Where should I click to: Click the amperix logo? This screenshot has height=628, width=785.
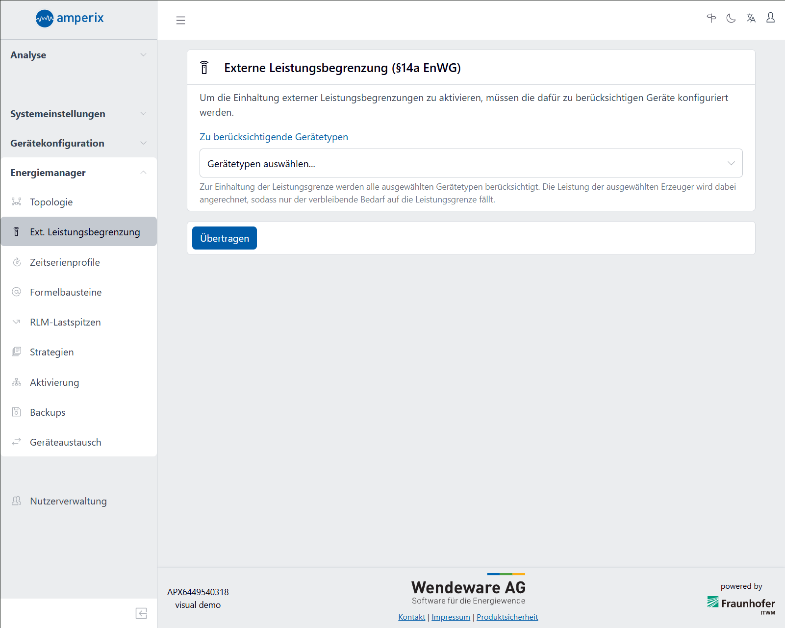click(x=70, y=19)
